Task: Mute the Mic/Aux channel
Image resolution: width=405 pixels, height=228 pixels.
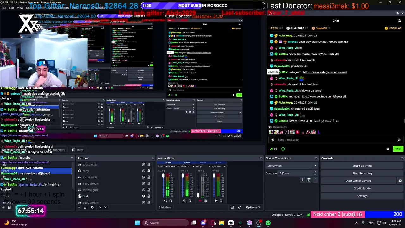Action: coord(185,201)
